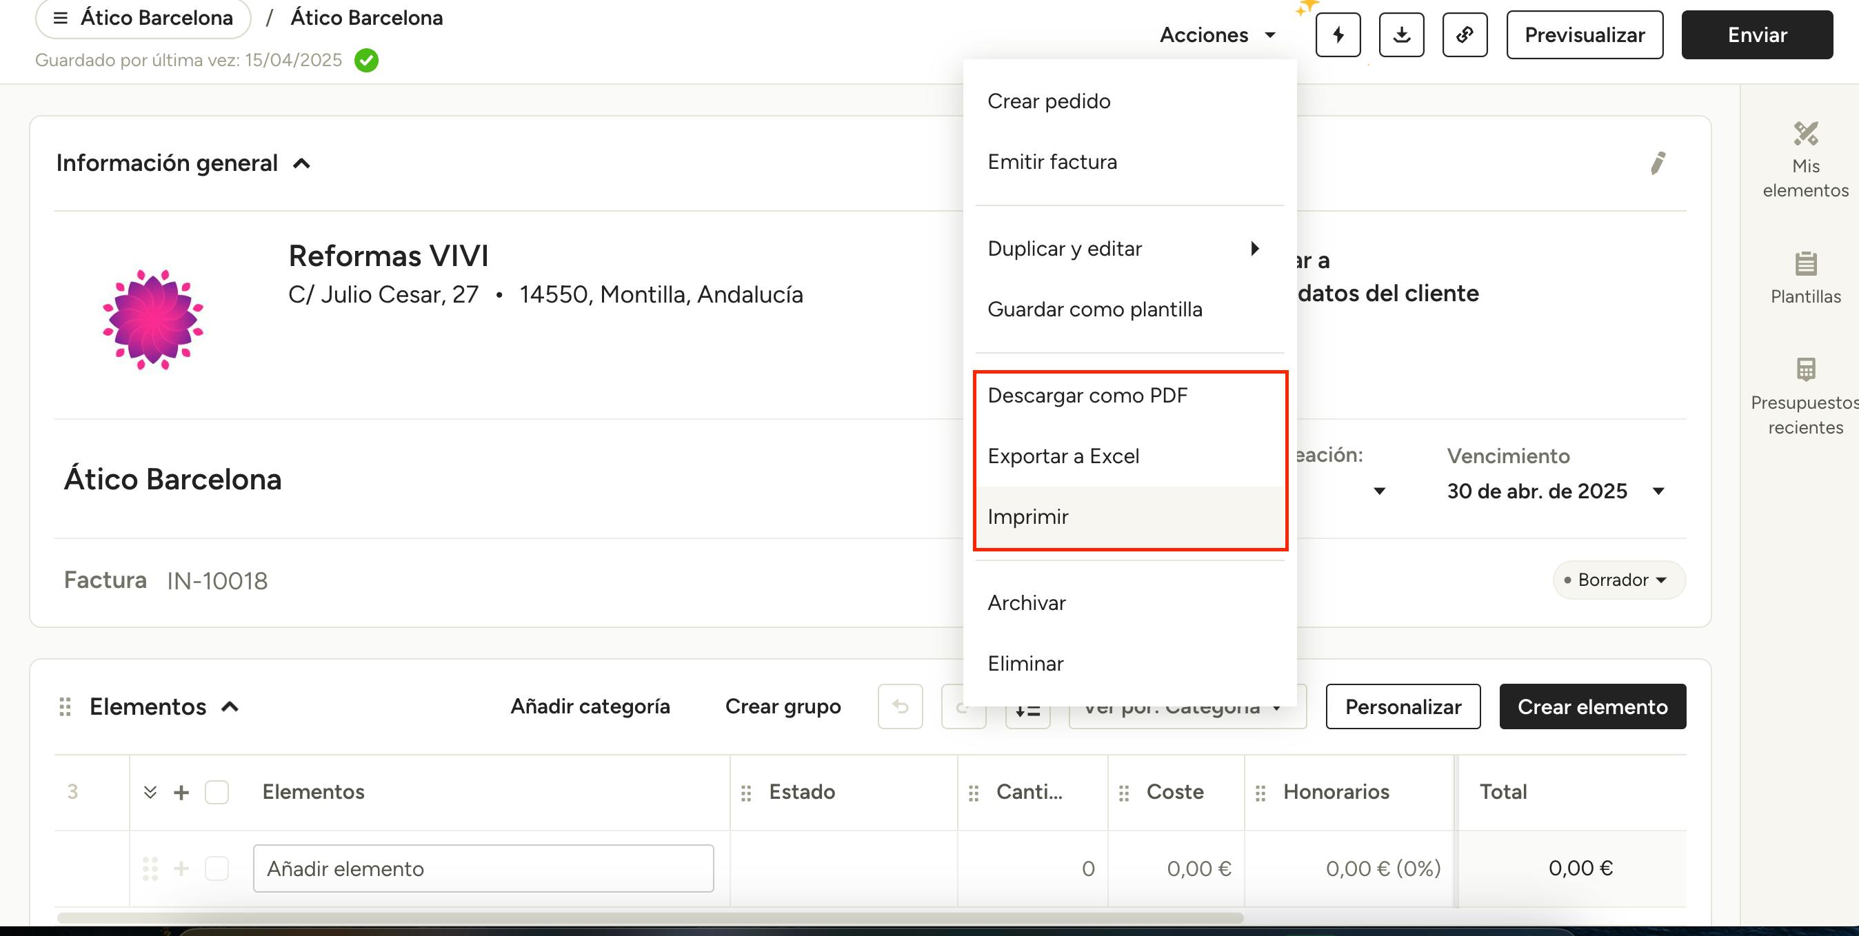Toggle the header select-all checkbox in Elementos table
The height and width of the screenshot is (936, 1859).
pyautogui.click(x=217, y=792)
